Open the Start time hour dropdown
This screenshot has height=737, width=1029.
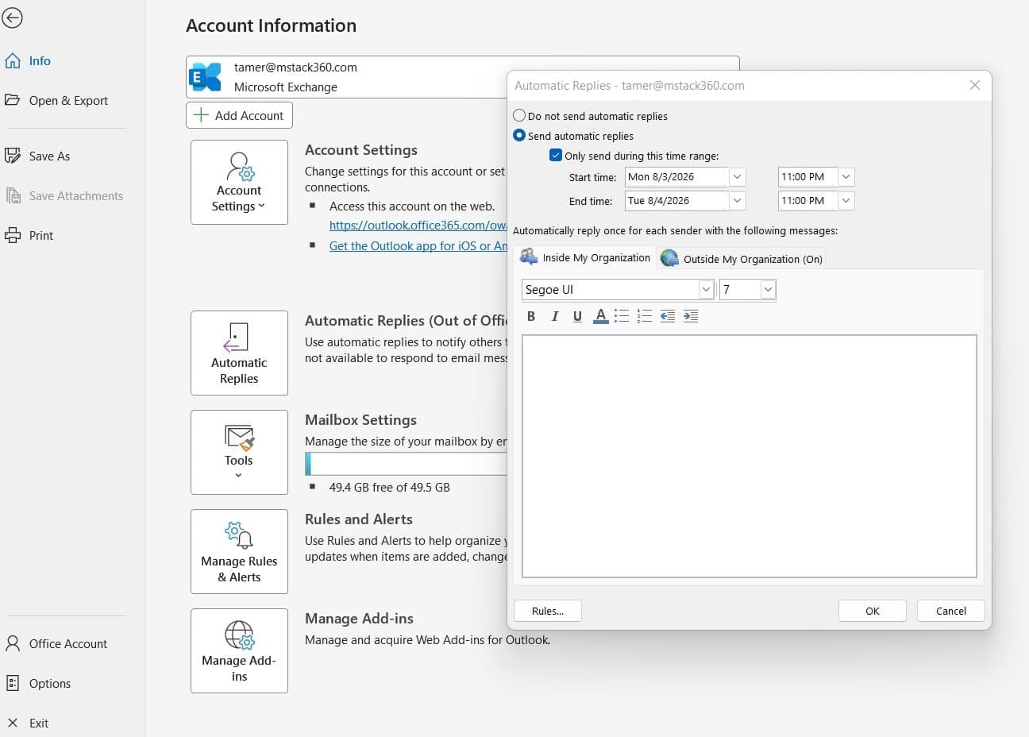click(846, 177)
